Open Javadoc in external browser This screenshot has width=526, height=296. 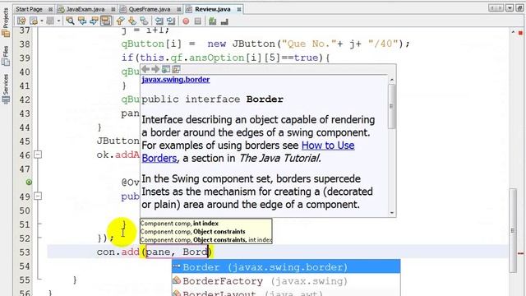pyautogui.click(x=166, y=69)
